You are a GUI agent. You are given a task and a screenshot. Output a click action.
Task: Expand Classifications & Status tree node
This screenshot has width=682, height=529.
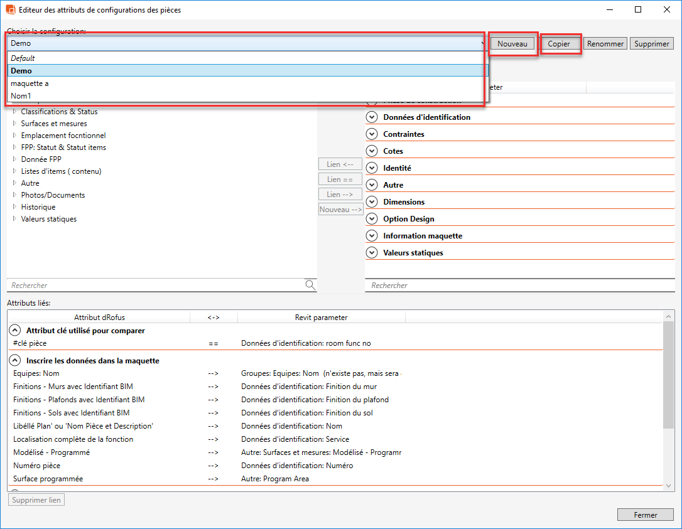pos(14,112)
